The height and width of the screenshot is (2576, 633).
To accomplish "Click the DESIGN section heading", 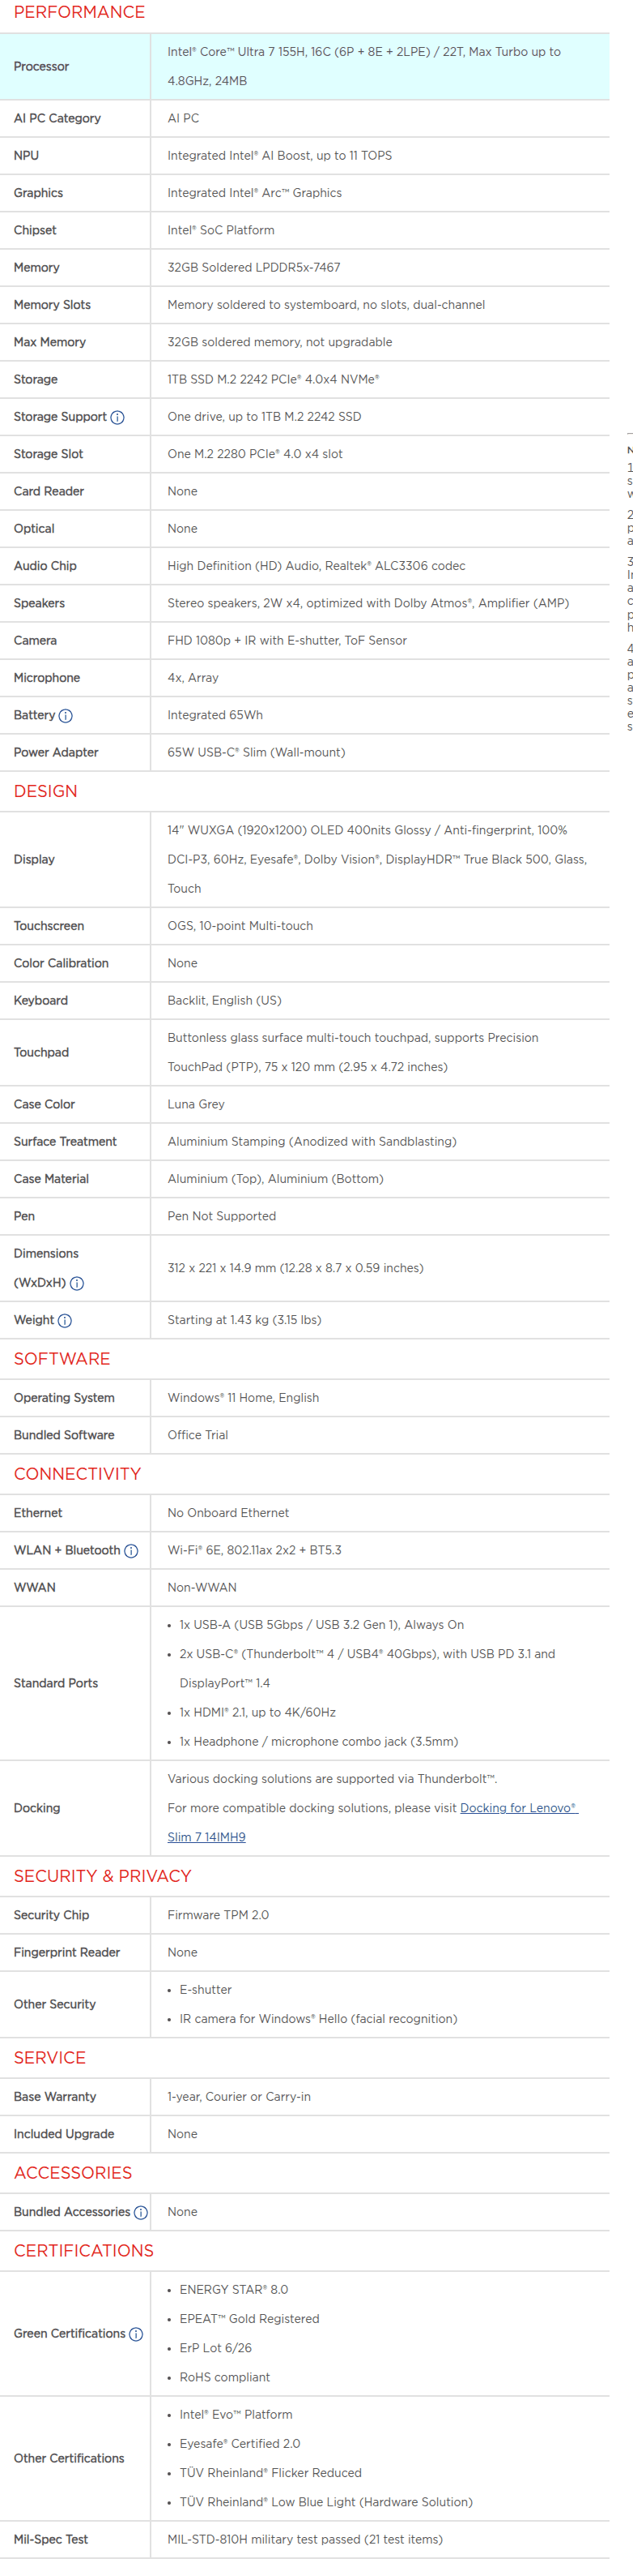I will [45, 791].
